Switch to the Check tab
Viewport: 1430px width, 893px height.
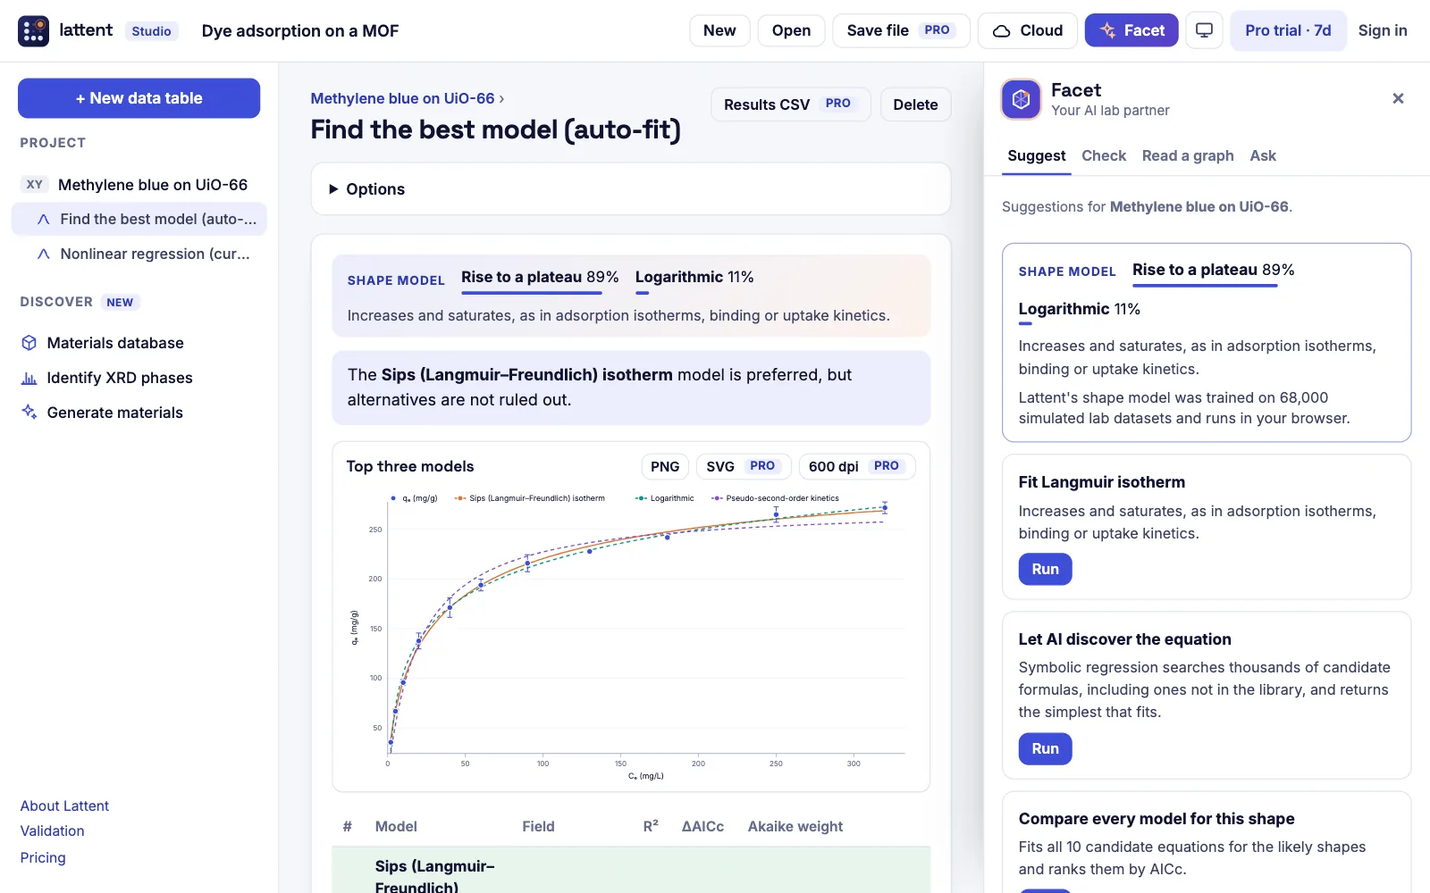[x=1104, y=155]
